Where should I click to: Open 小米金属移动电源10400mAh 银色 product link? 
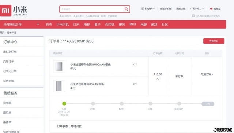[90, 64]
